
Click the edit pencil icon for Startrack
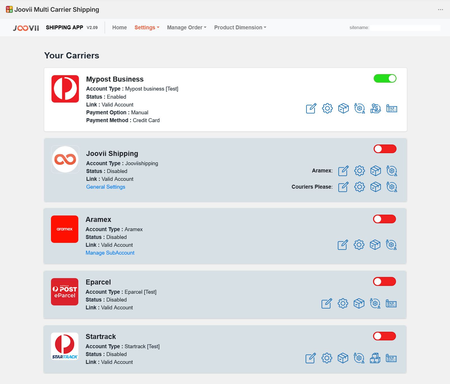[x=311, y=358]
